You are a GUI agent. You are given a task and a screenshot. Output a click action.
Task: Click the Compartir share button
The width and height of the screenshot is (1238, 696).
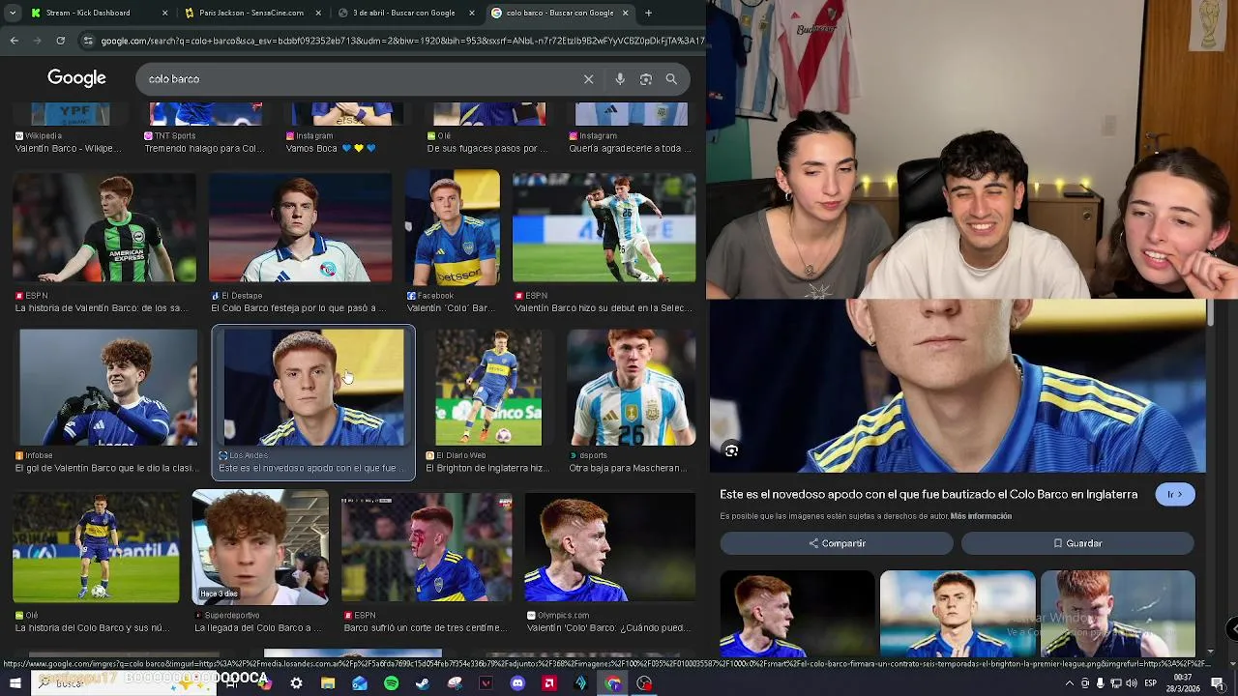point(837,543)
